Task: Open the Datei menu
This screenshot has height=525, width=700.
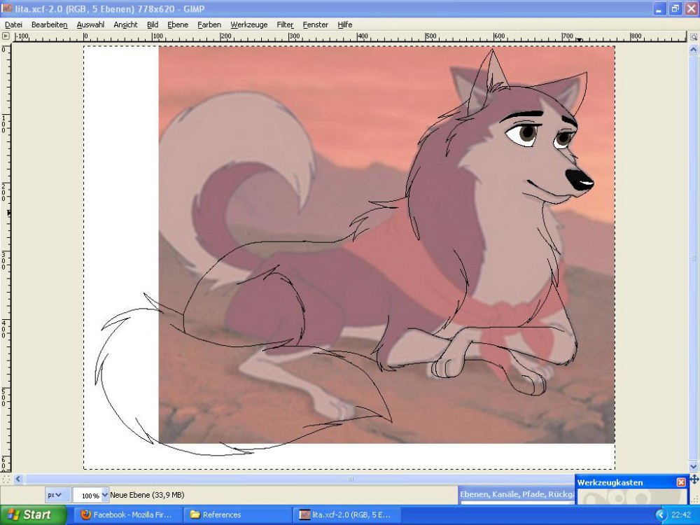Action: (x=13, y=24)
